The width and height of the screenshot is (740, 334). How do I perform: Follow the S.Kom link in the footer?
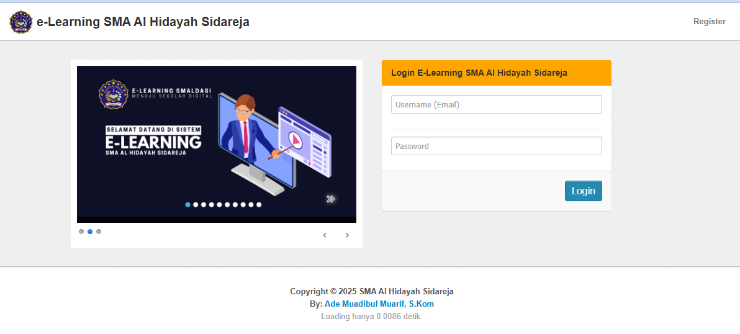click(x=422, y=304)
